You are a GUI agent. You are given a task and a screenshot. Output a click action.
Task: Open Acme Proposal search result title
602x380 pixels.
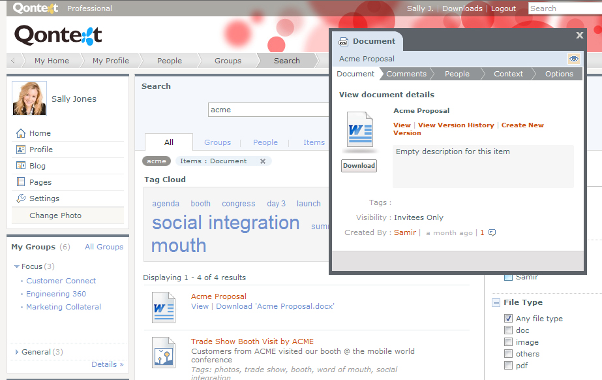(x=219, y=296)
